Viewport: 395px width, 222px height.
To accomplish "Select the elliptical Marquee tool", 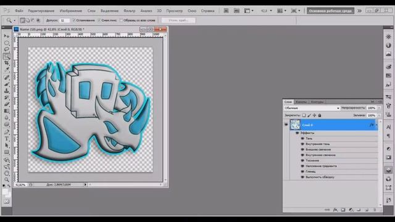I will [x=7, y=43].
